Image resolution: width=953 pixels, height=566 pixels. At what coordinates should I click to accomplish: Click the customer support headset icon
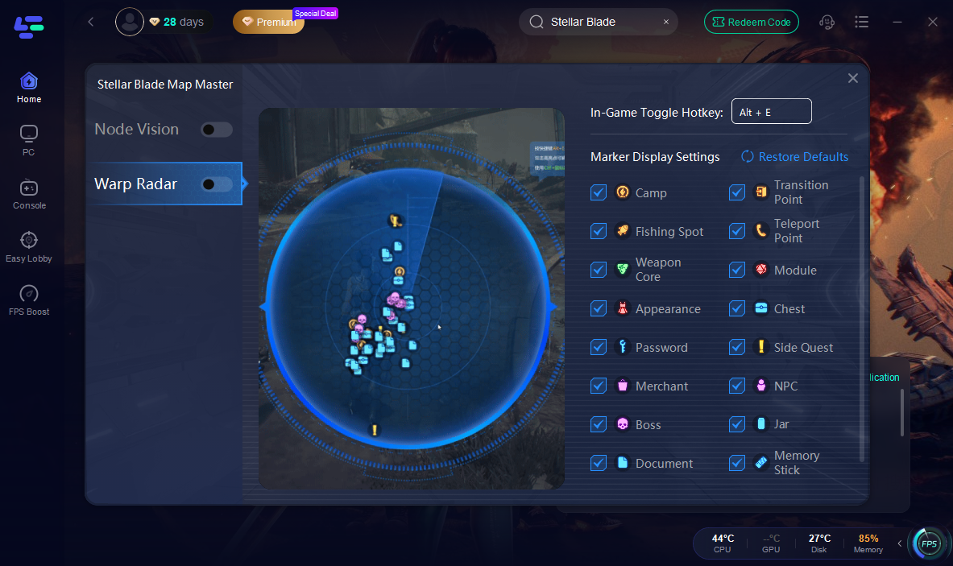tap(827, 22)
